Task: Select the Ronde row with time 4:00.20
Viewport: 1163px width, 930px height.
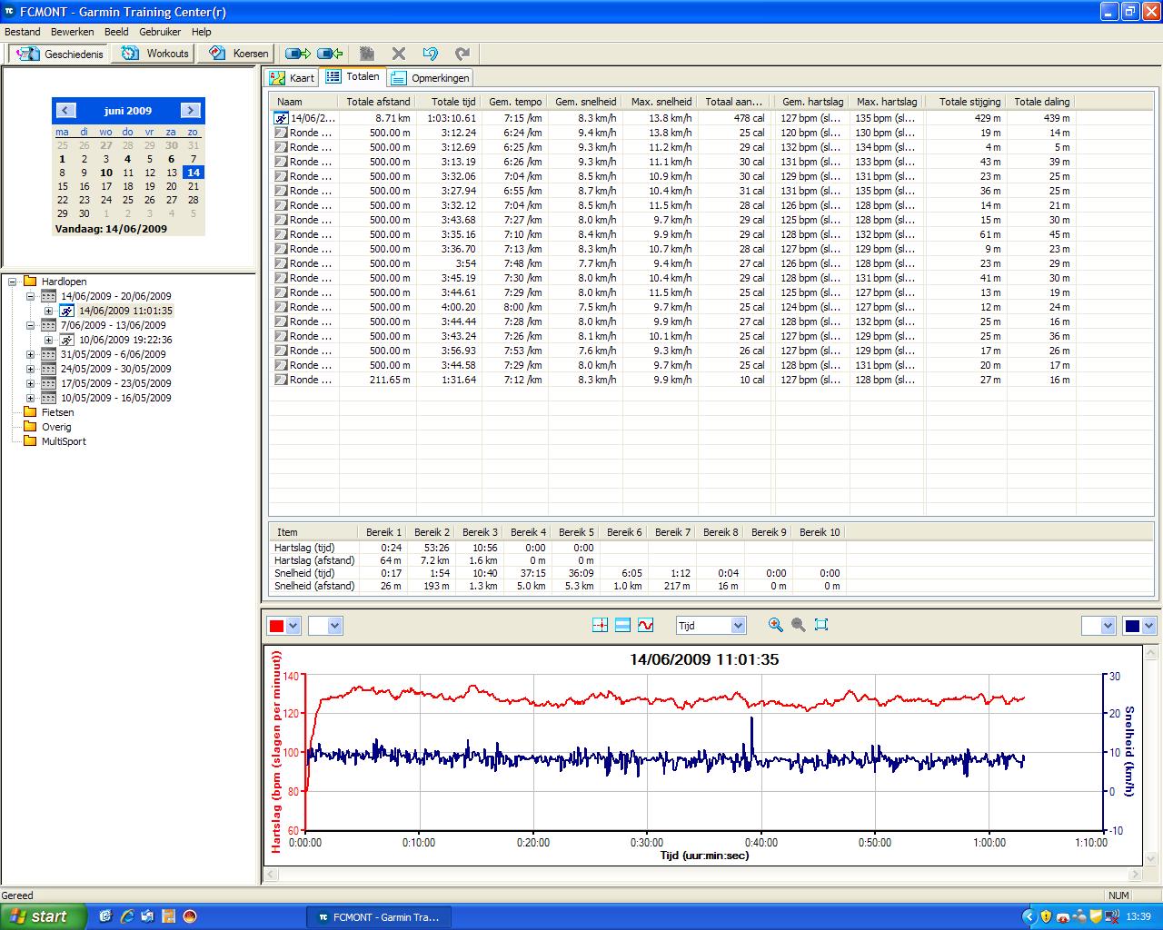Action: coord(672,307)
